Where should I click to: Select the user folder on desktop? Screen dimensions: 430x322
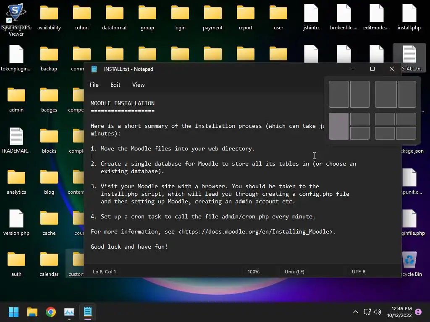point(278,18)
